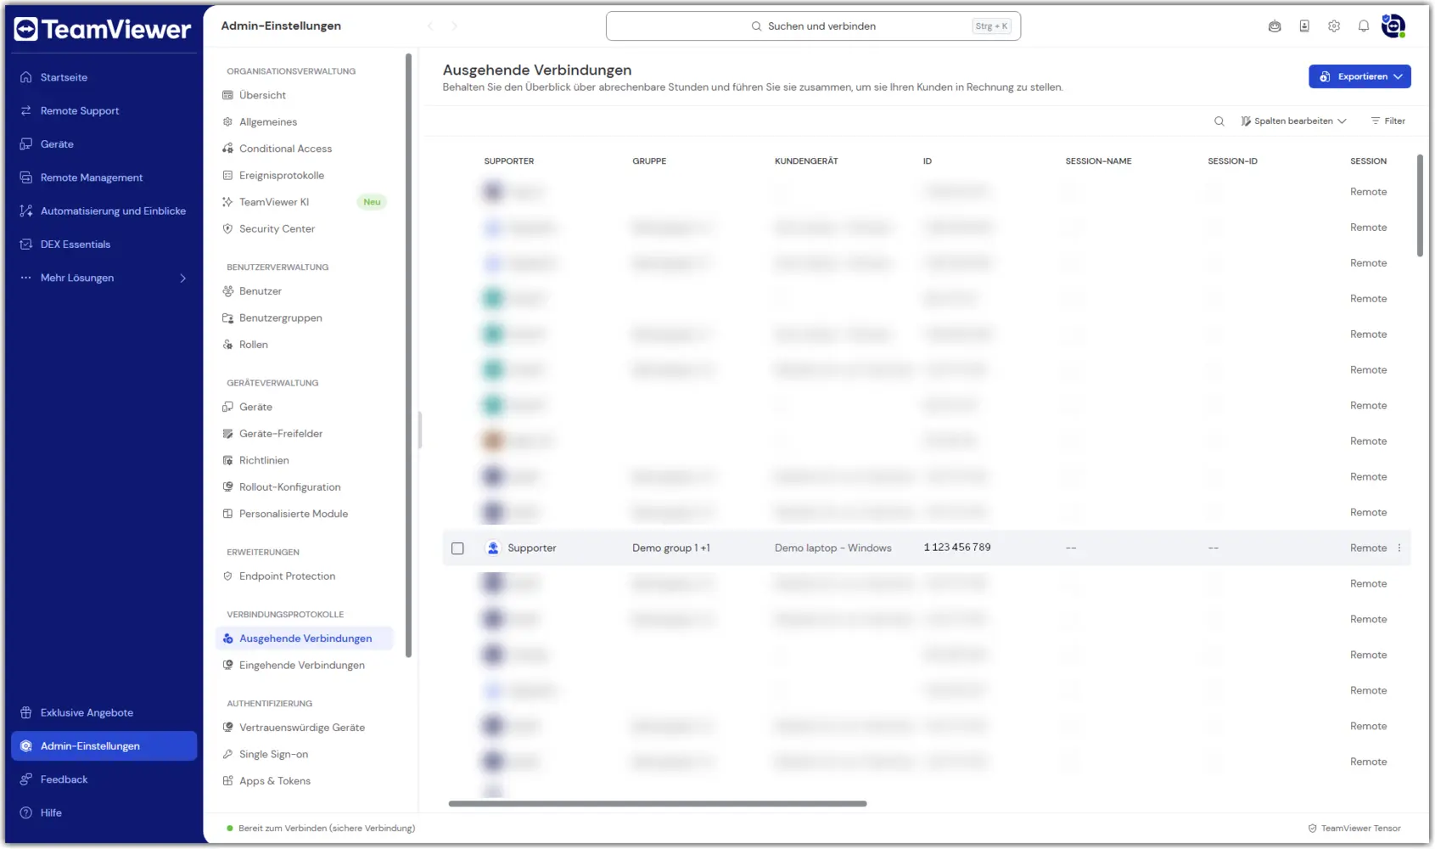Open Remote Management sidebar icon

pyautogui.click(x=26, y=177)
